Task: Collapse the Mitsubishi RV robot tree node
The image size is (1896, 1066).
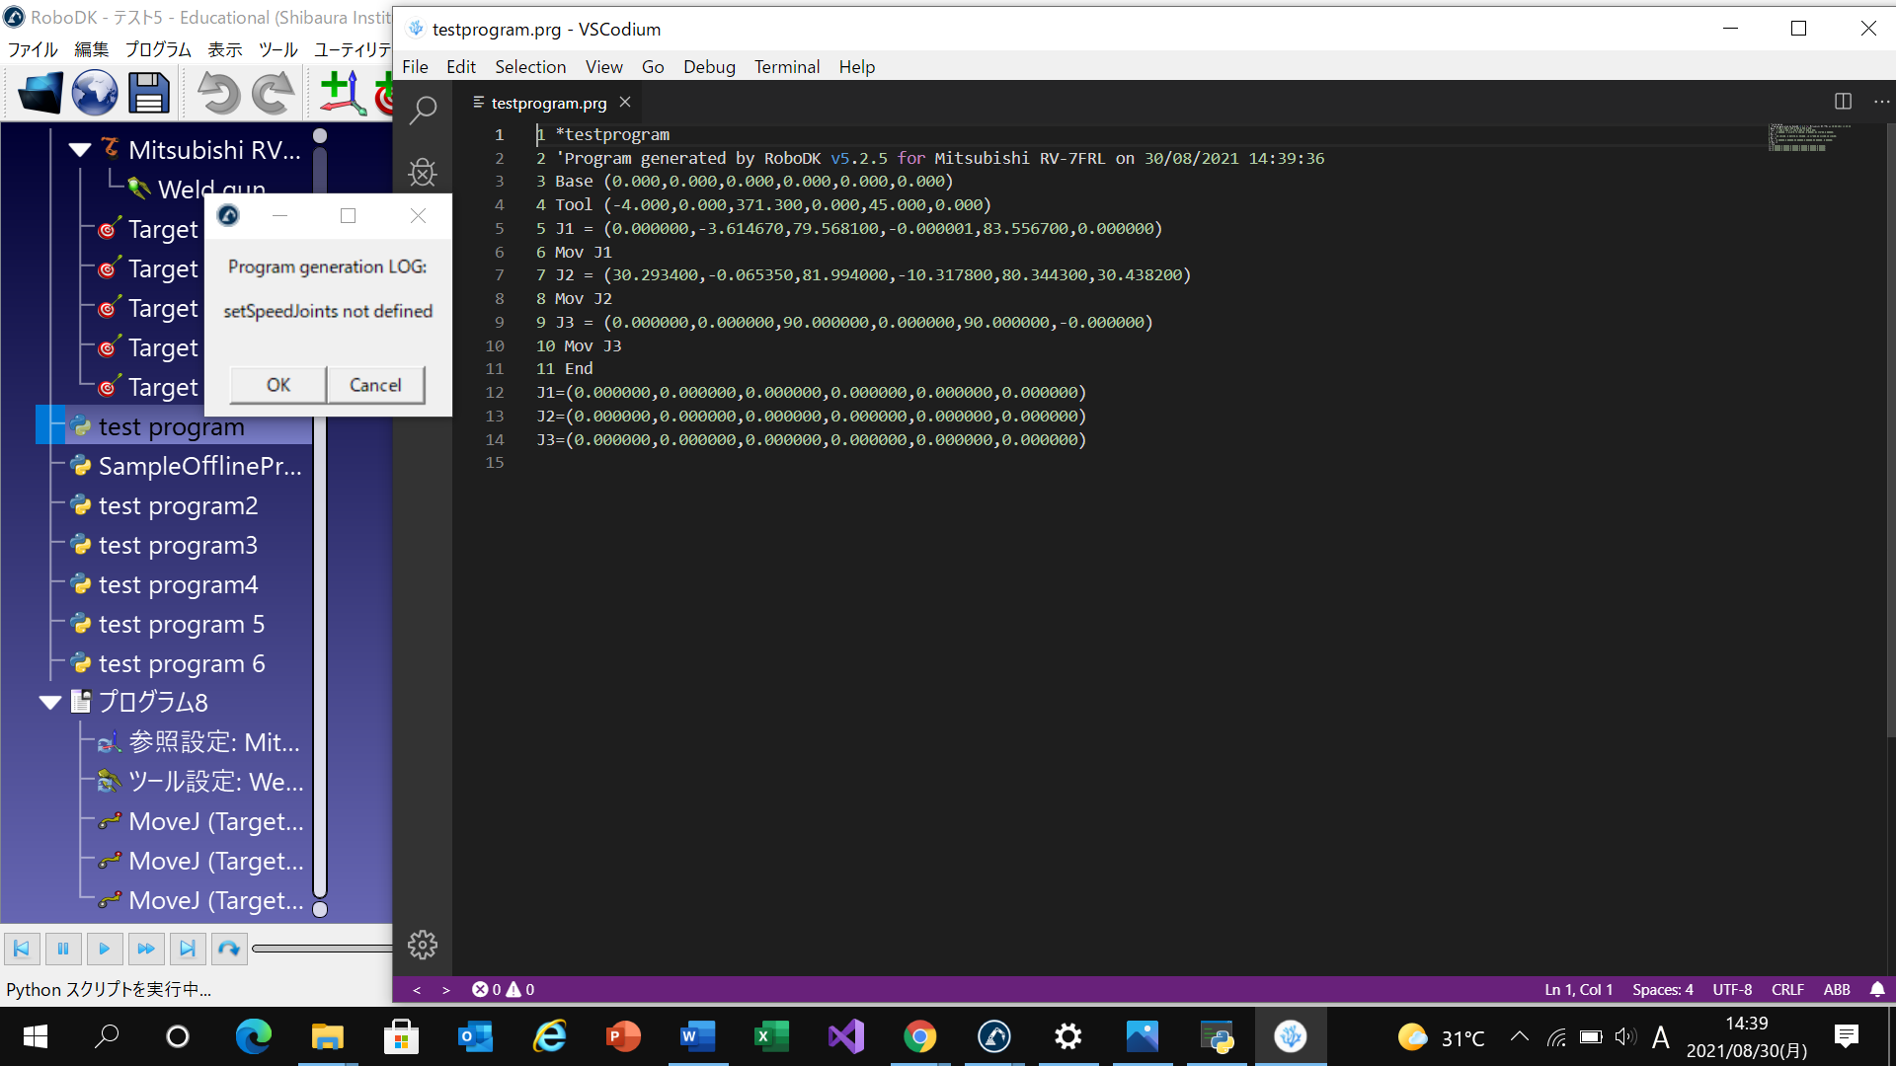Action: 80,150
